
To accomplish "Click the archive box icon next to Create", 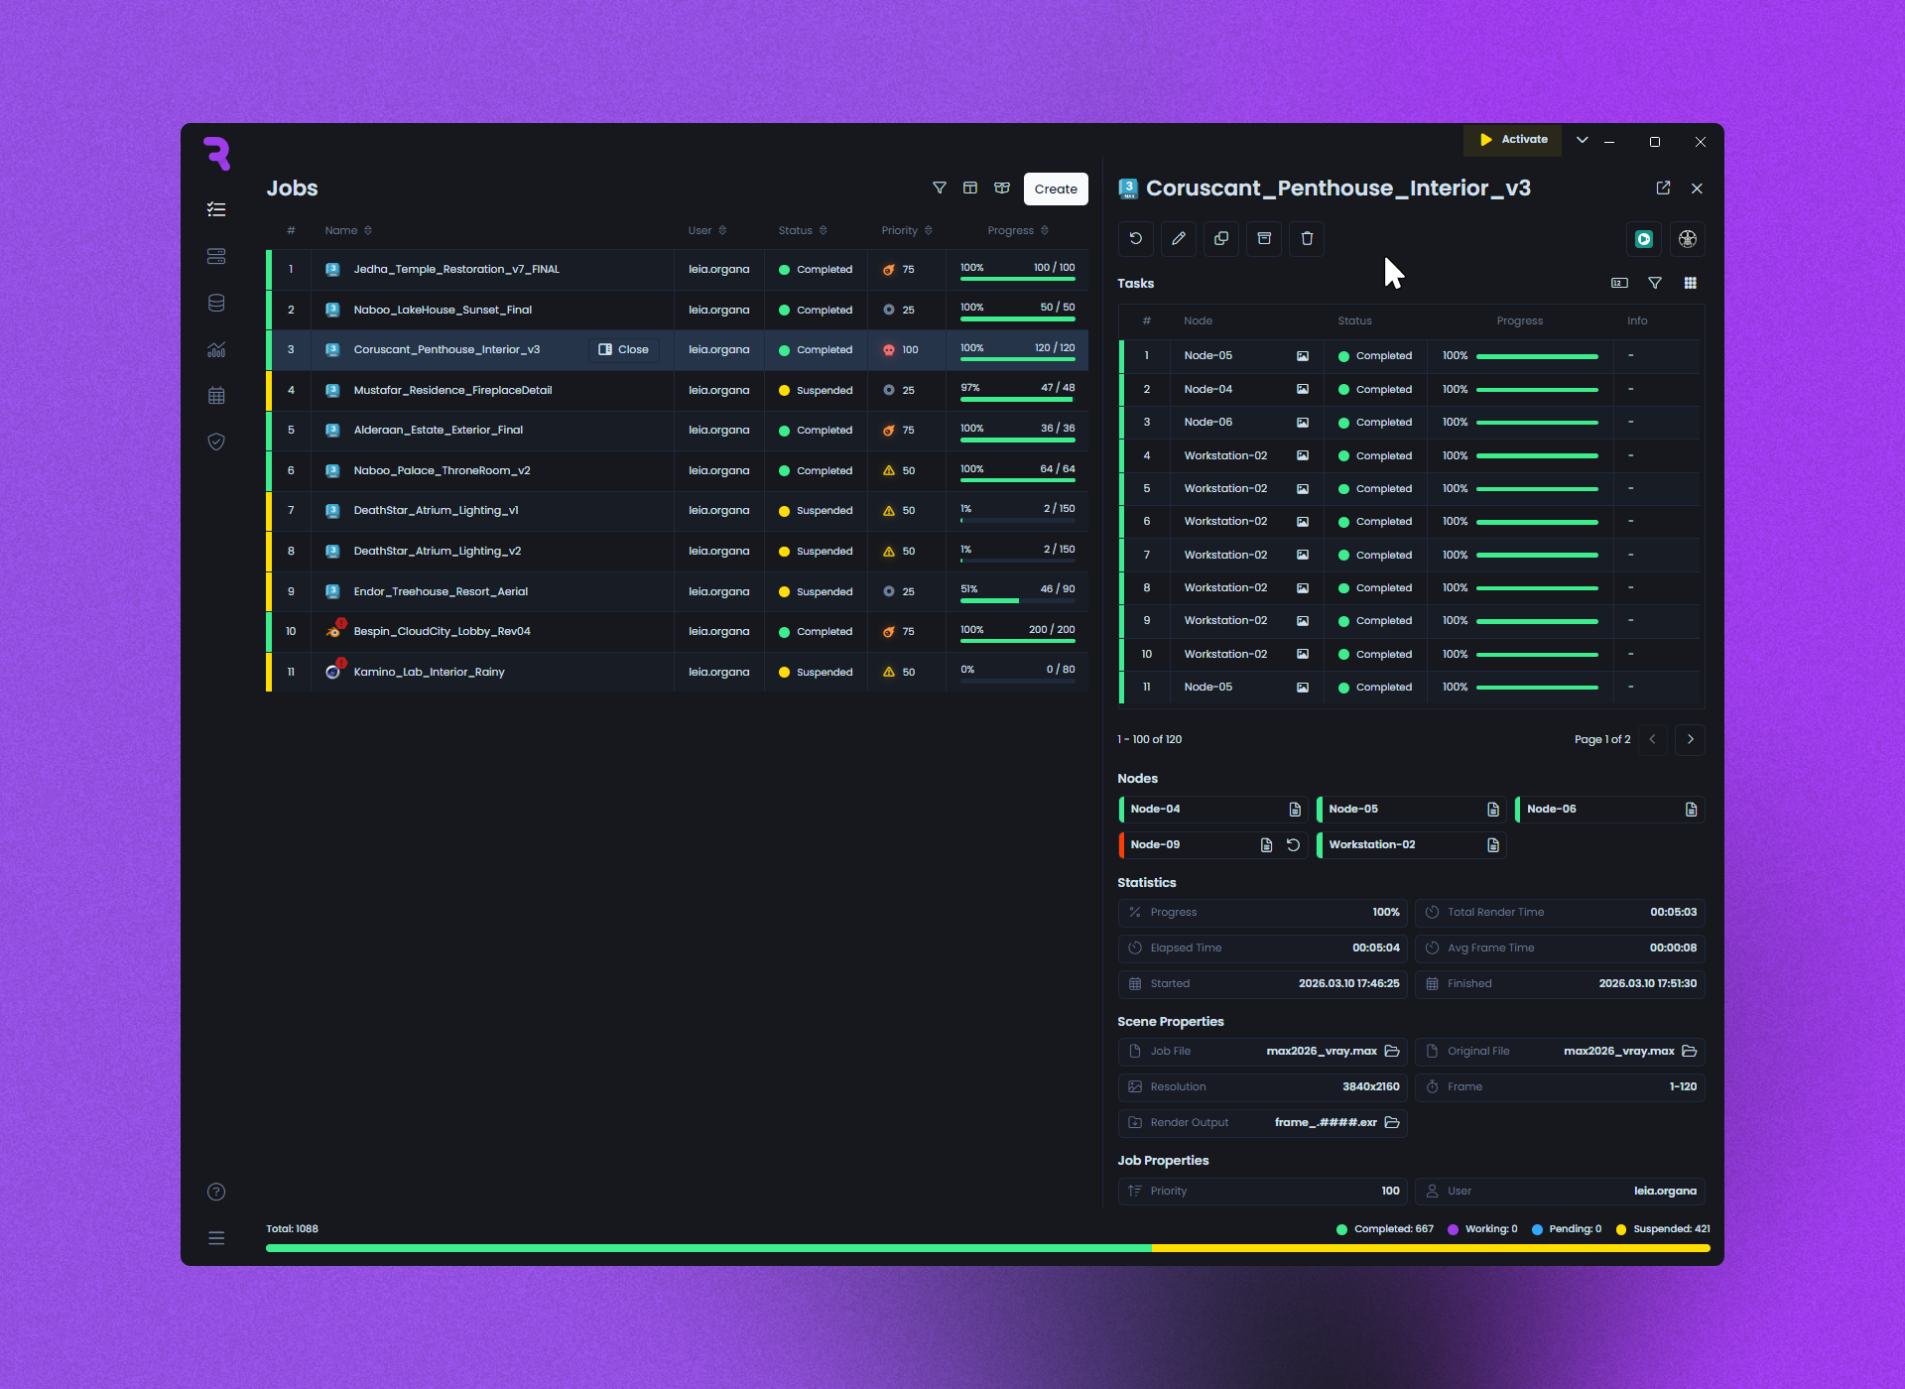I will (1002, 188).
